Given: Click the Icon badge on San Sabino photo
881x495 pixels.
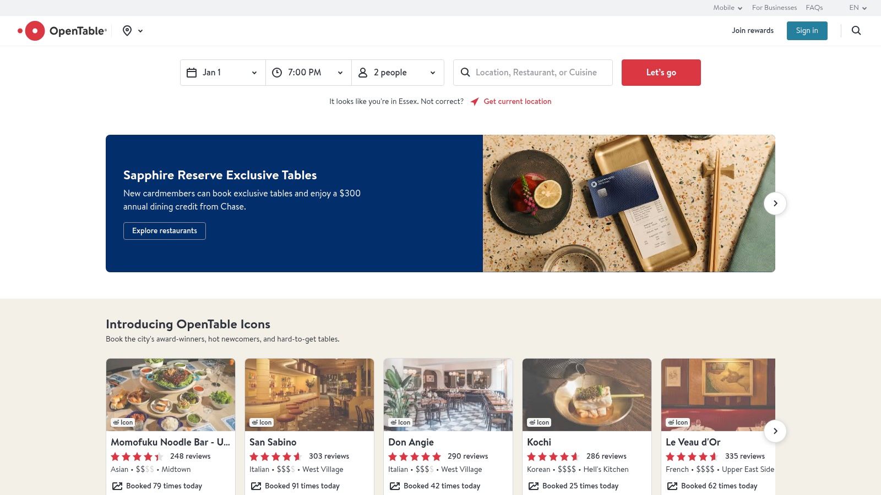Looking at the screenshot, I should (x=262, y=422).
